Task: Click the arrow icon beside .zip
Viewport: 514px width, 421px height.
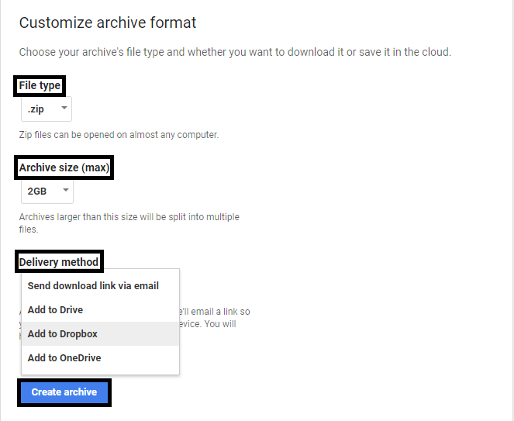Action: pyautogui.click(x=64, y=109)
